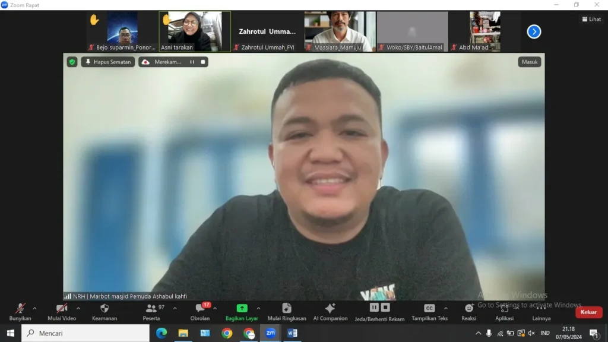Image resolution: width=608 pixels, height=342 pixels.
Task: Select Massiara_Mamuju participant thumbnail
Action: (340, 31)
